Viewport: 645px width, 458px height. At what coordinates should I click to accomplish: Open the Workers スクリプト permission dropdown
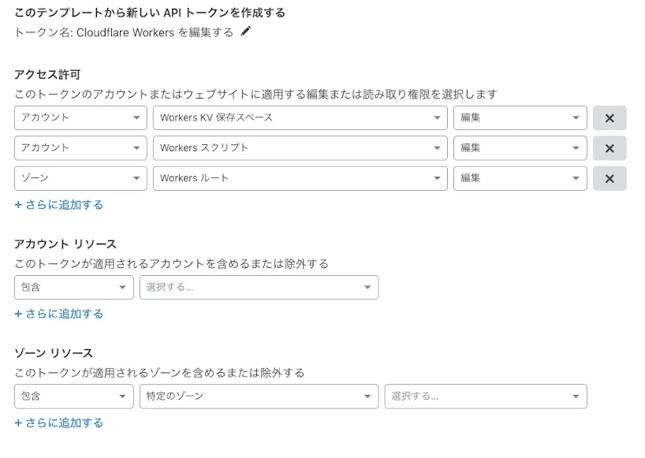[x=300, y=147]
